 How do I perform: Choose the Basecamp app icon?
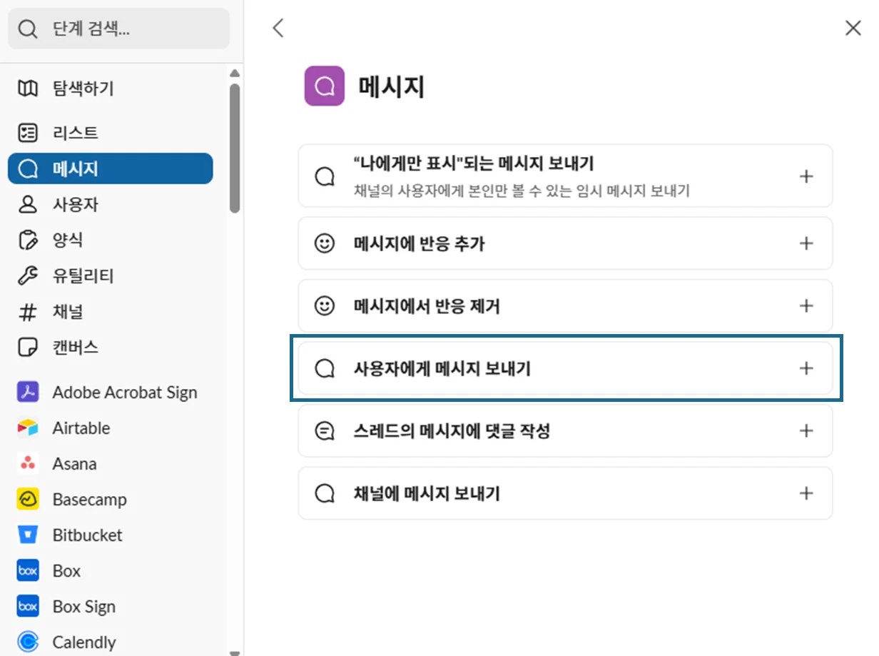(27, 500)
